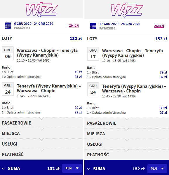Open the PLN currency dropdown beside 132 zł

coord(72,168)
